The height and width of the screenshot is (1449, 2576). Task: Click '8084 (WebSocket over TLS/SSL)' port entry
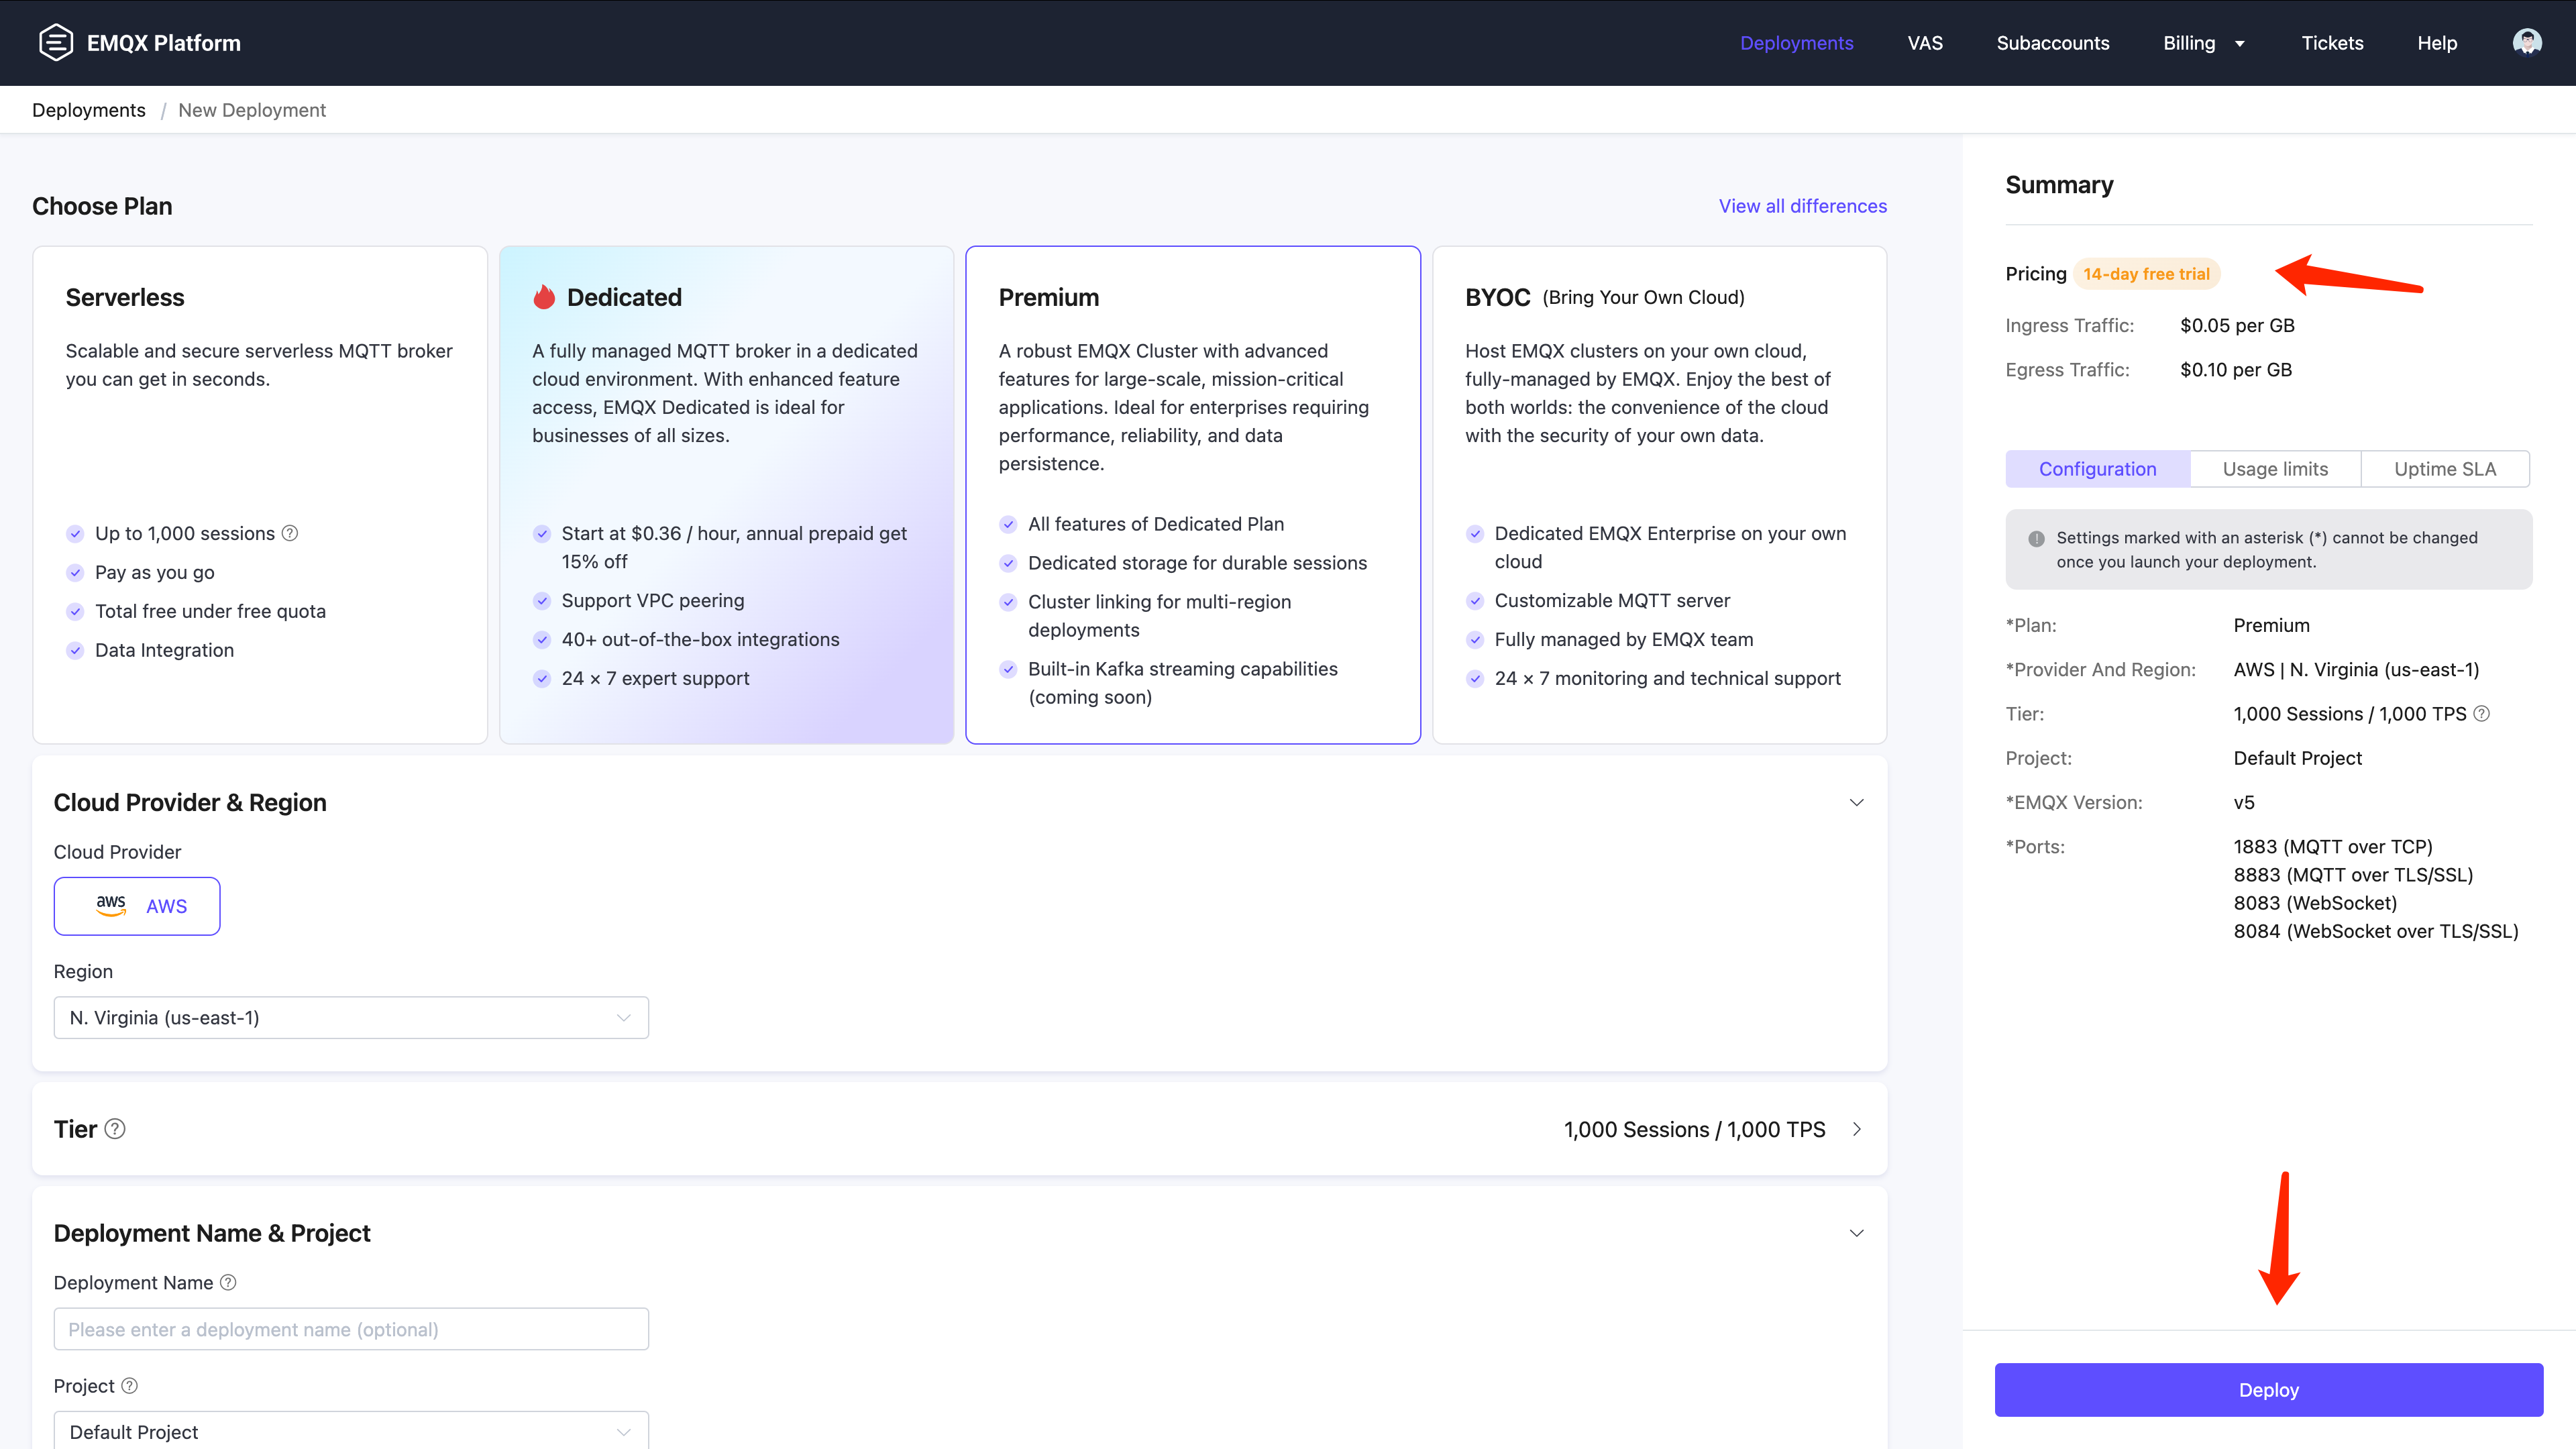pos(2376,931)
